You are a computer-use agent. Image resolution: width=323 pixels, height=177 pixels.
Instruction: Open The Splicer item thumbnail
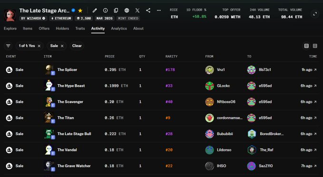click(x=49, y=69)
